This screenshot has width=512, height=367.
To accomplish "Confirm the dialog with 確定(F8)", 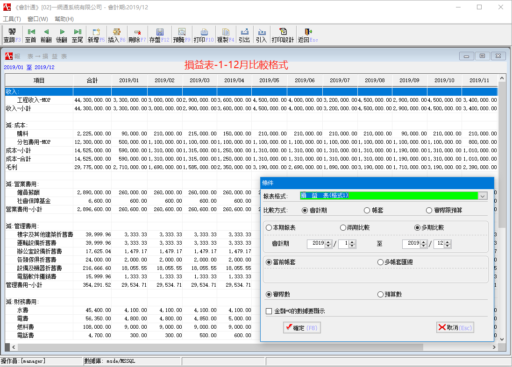I will [x=302, y=327].
